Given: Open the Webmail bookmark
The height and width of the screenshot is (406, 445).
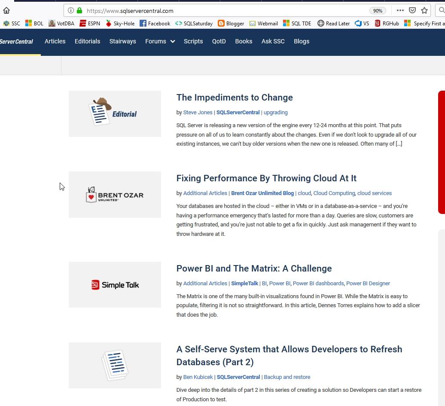Looking at the screenshot, I should coord(264,23).
